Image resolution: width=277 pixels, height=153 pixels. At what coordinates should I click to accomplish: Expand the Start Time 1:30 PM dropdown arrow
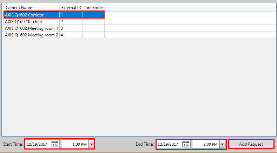(x=91, y=144)
